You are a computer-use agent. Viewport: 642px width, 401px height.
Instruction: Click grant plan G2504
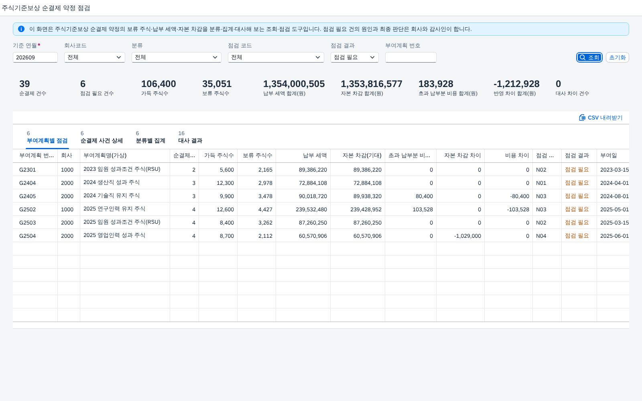(28, 236)
